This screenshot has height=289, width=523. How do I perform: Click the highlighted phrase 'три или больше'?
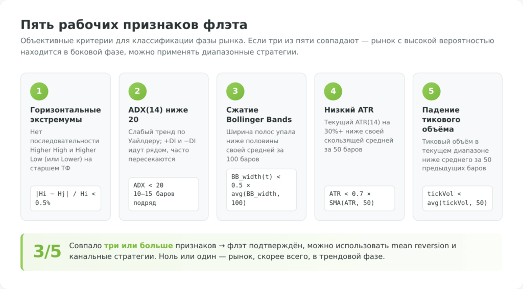tap(138, 246)
